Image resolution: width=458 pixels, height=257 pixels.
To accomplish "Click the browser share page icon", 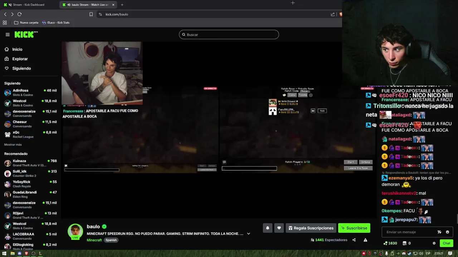I will (x=333, y=14).
